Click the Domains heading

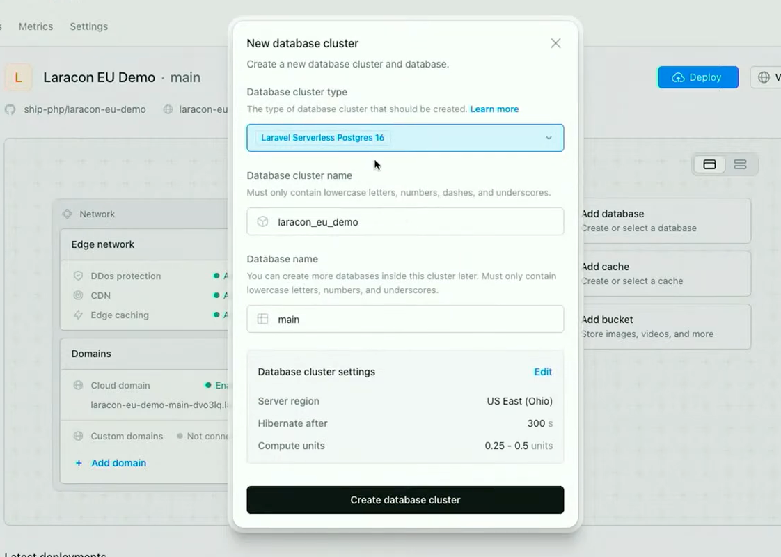pyautogui.click(x=91, y=354)
